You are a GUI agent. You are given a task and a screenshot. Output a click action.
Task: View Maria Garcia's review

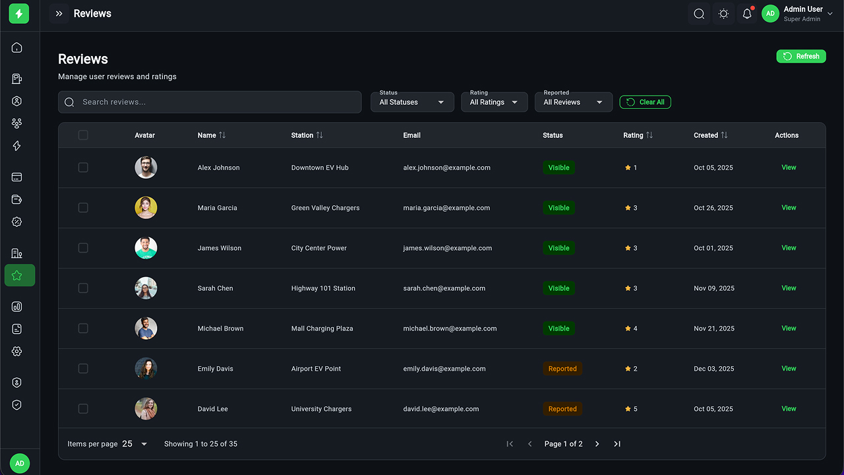789,208
